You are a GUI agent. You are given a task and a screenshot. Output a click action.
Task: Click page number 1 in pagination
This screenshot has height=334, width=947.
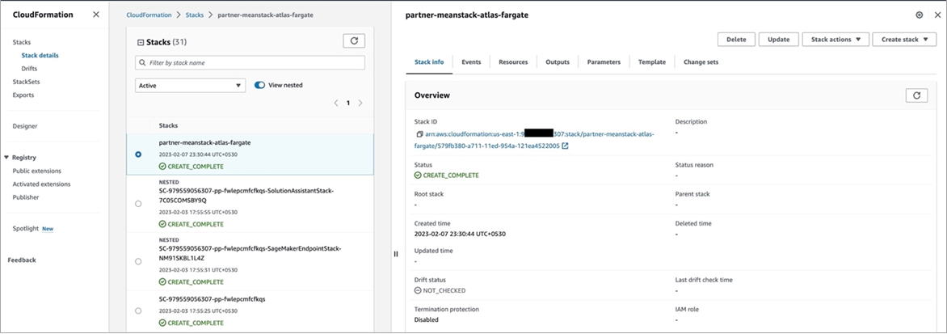pyautogui.click(x=348, y=104)
